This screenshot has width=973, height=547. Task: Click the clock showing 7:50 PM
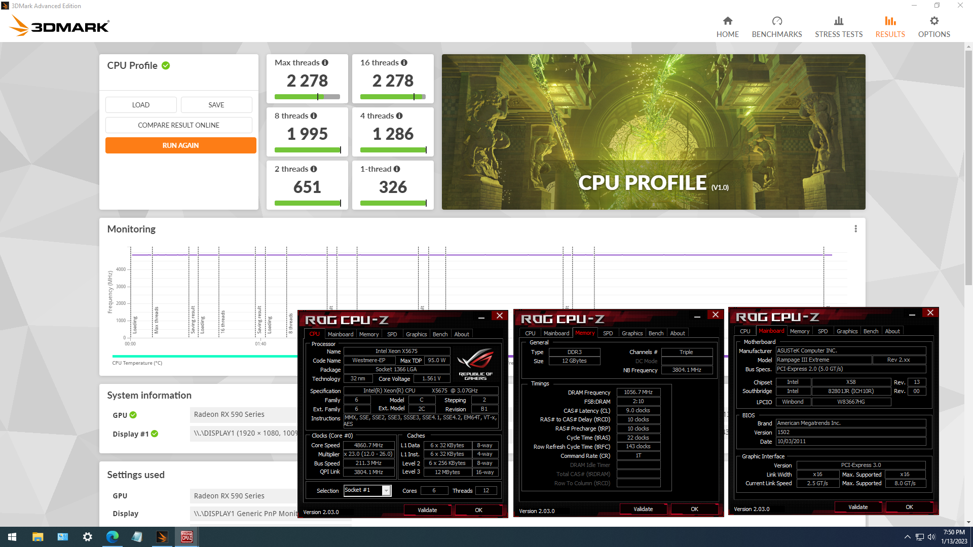coord(954,532)
